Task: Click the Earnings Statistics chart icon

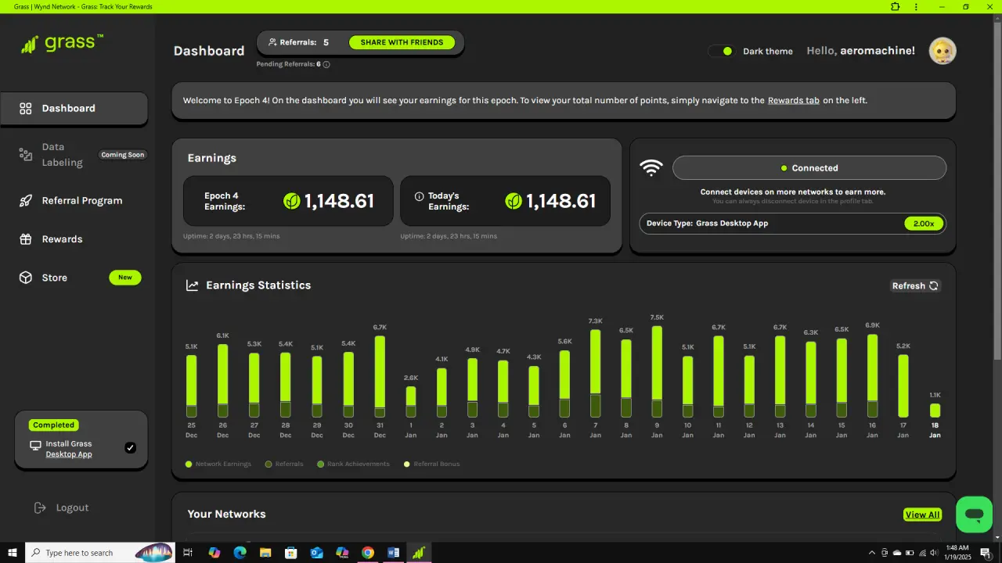Action: coord(192,285)
